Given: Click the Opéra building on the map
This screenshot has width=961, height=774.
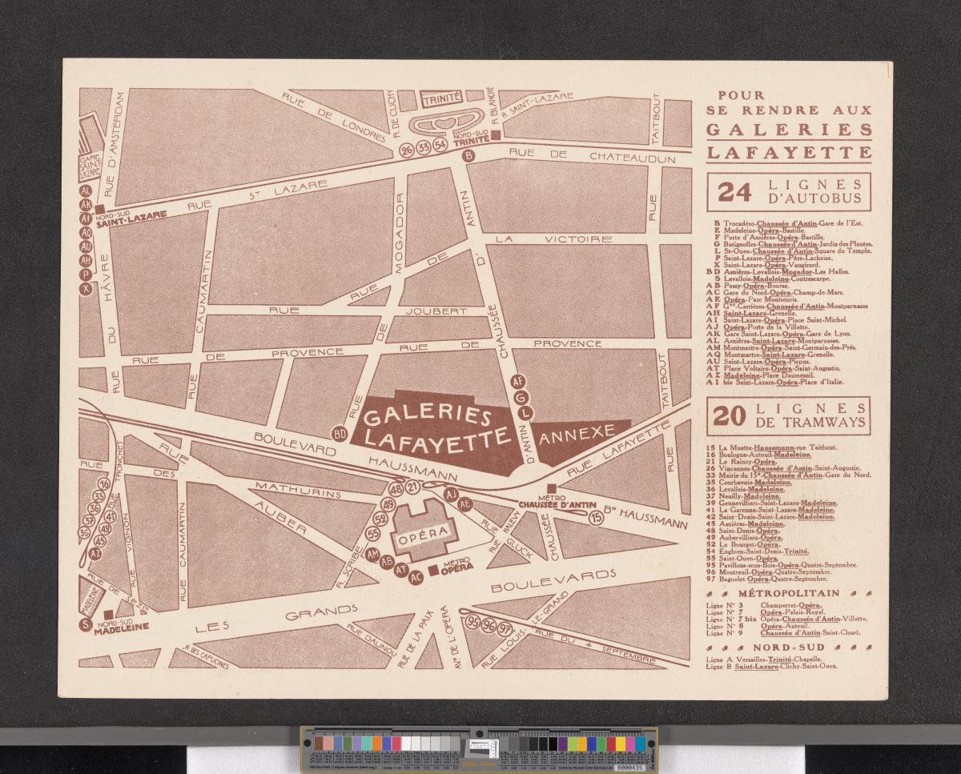Looking at the screenshot, I should (x=422, y=529).
